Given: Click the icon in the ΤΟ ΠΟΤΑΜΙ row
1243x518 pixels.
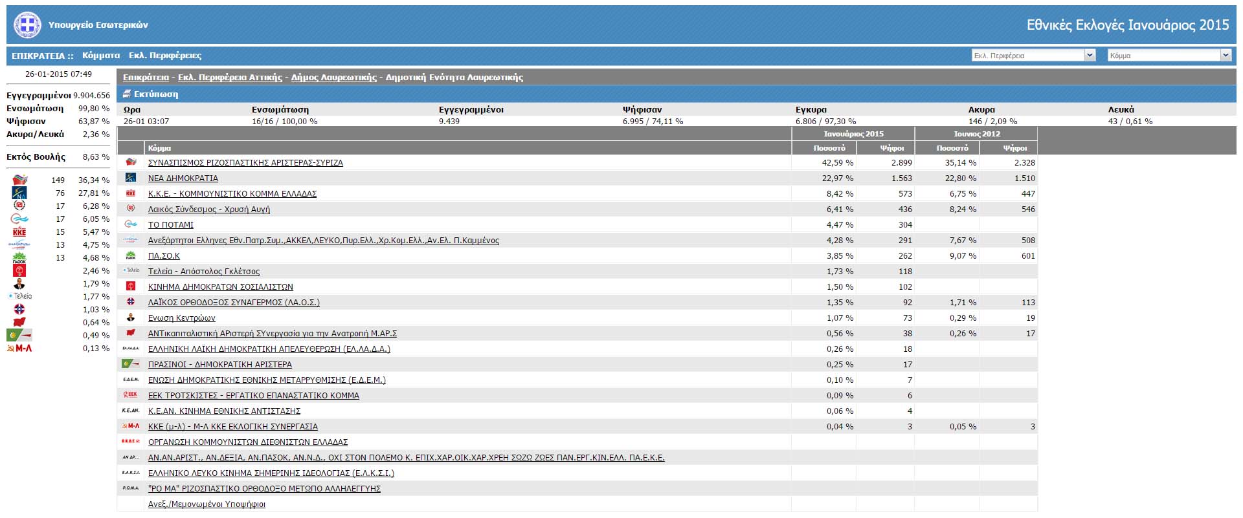Looking at the screenshot, I should pyautogui.click(x=131, y=224).
